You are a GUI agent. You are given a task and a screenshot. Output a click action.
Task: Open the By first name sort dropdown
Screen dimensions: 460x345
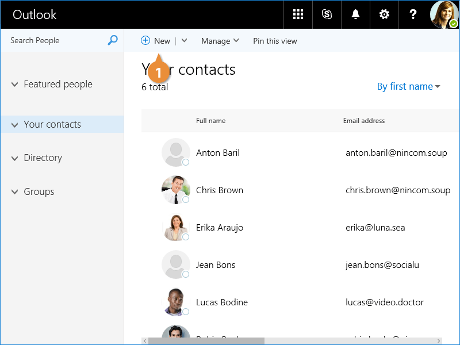408,86
